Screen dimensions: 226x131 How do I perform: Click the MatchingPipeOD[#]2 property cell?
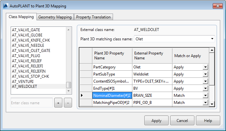(x=112, y=103)
